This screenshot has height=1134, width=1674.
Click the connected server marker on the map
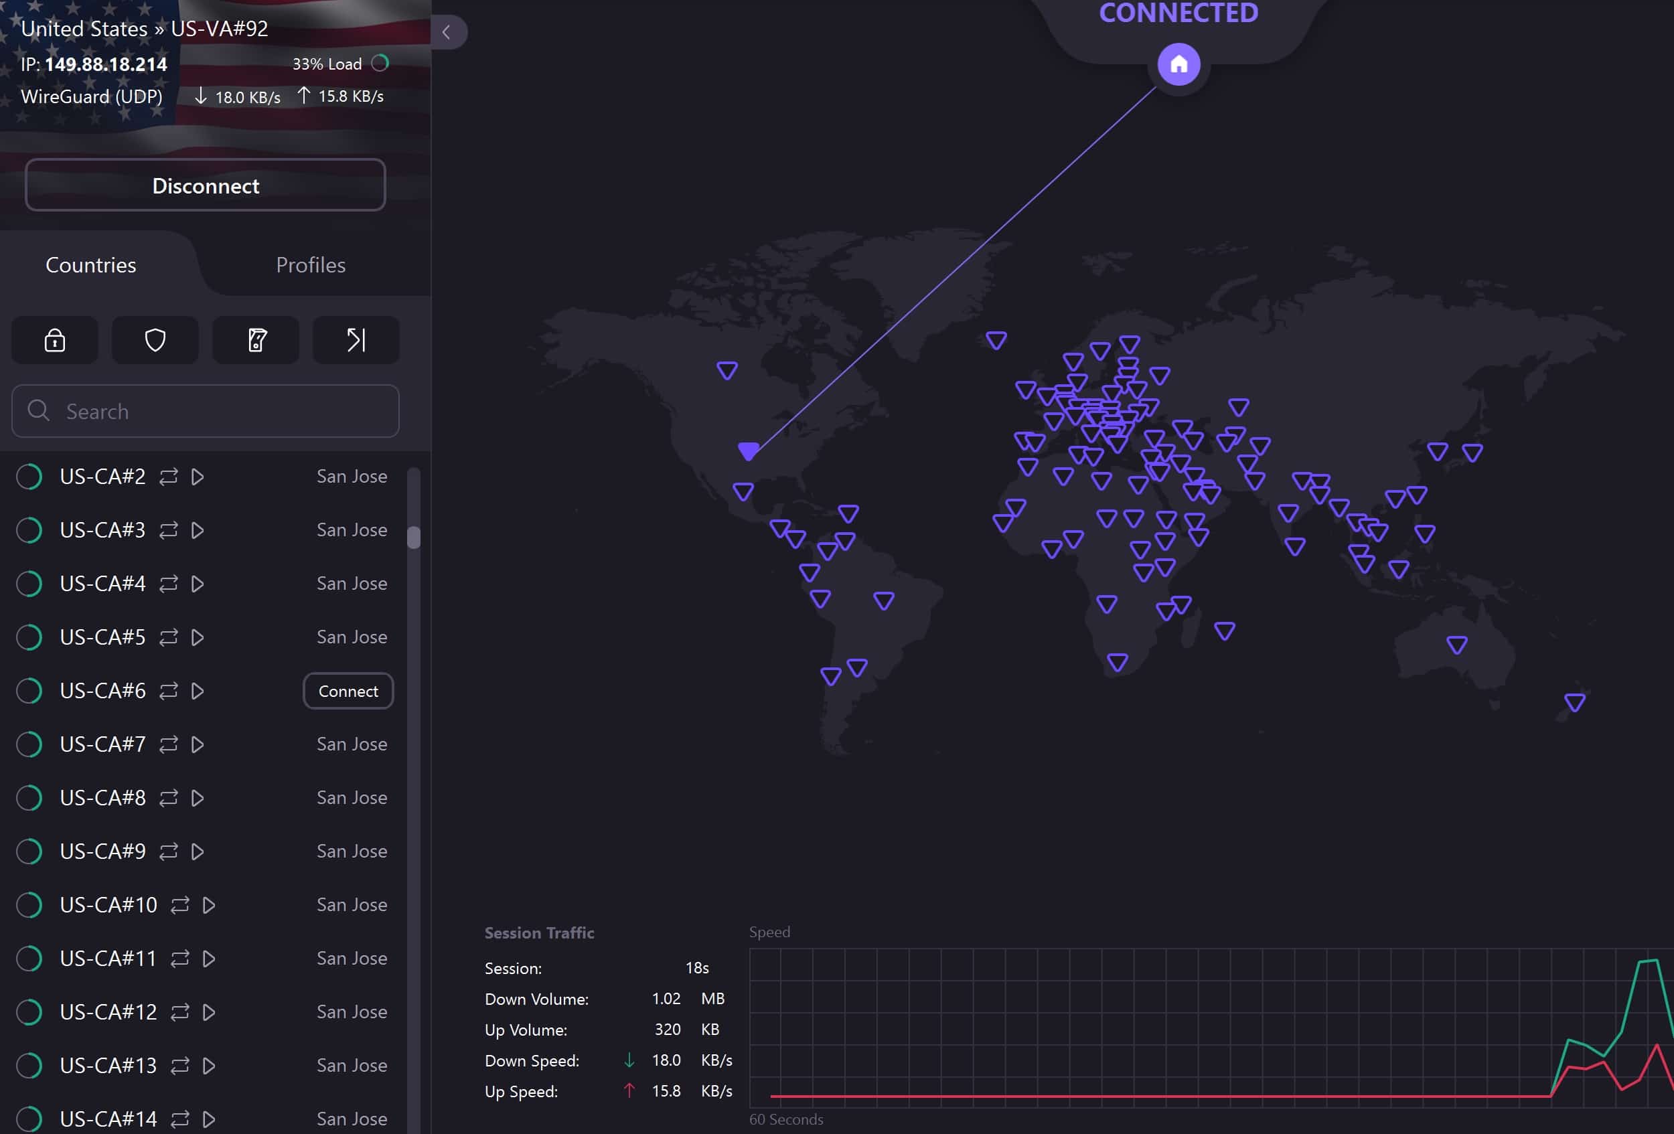point(749,451)
